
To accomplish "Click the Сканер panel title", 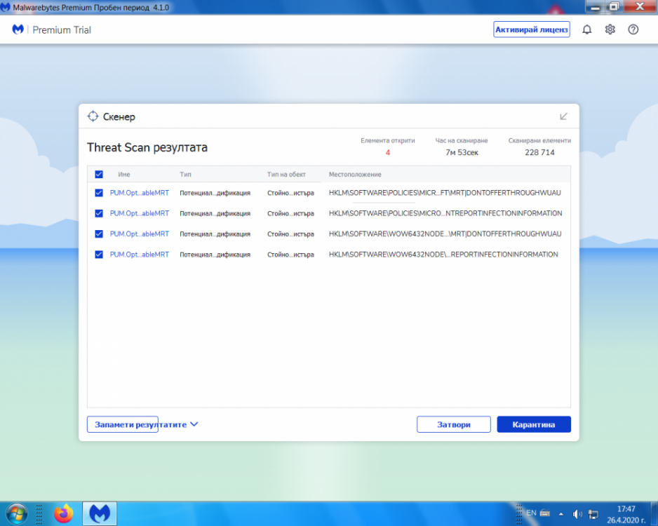I will coord(119,116).
